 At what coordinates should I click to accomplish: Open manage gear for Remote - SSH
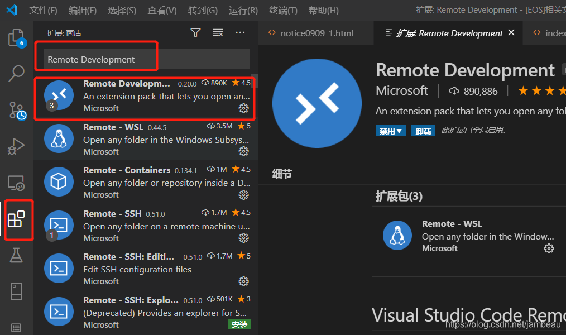pos(244,238)
